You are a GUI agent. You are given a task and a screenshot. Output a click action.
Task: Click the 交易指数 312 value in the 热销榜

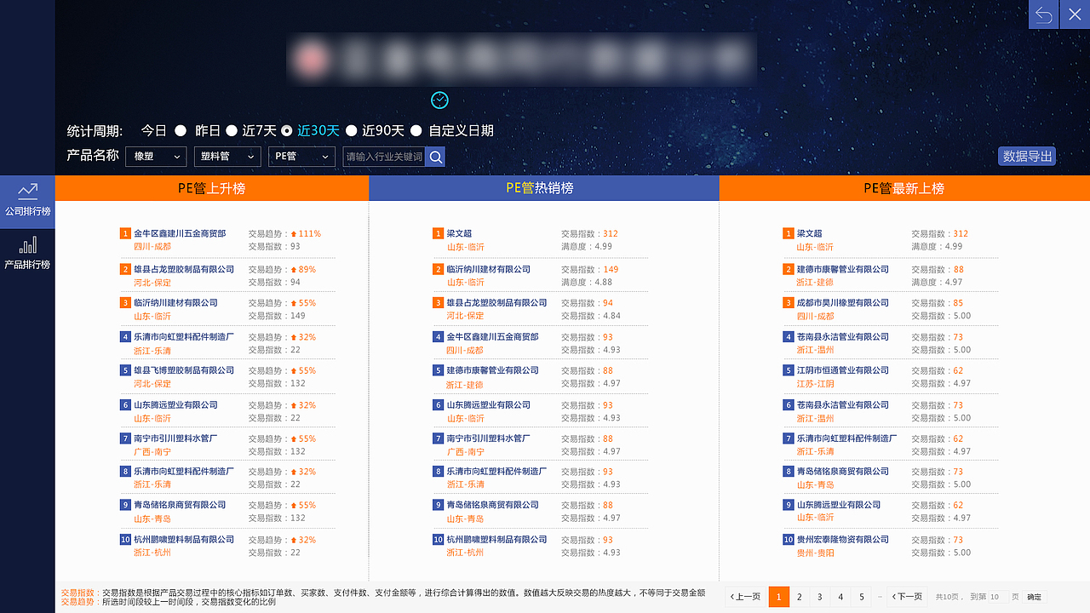[x=611, y=233]
